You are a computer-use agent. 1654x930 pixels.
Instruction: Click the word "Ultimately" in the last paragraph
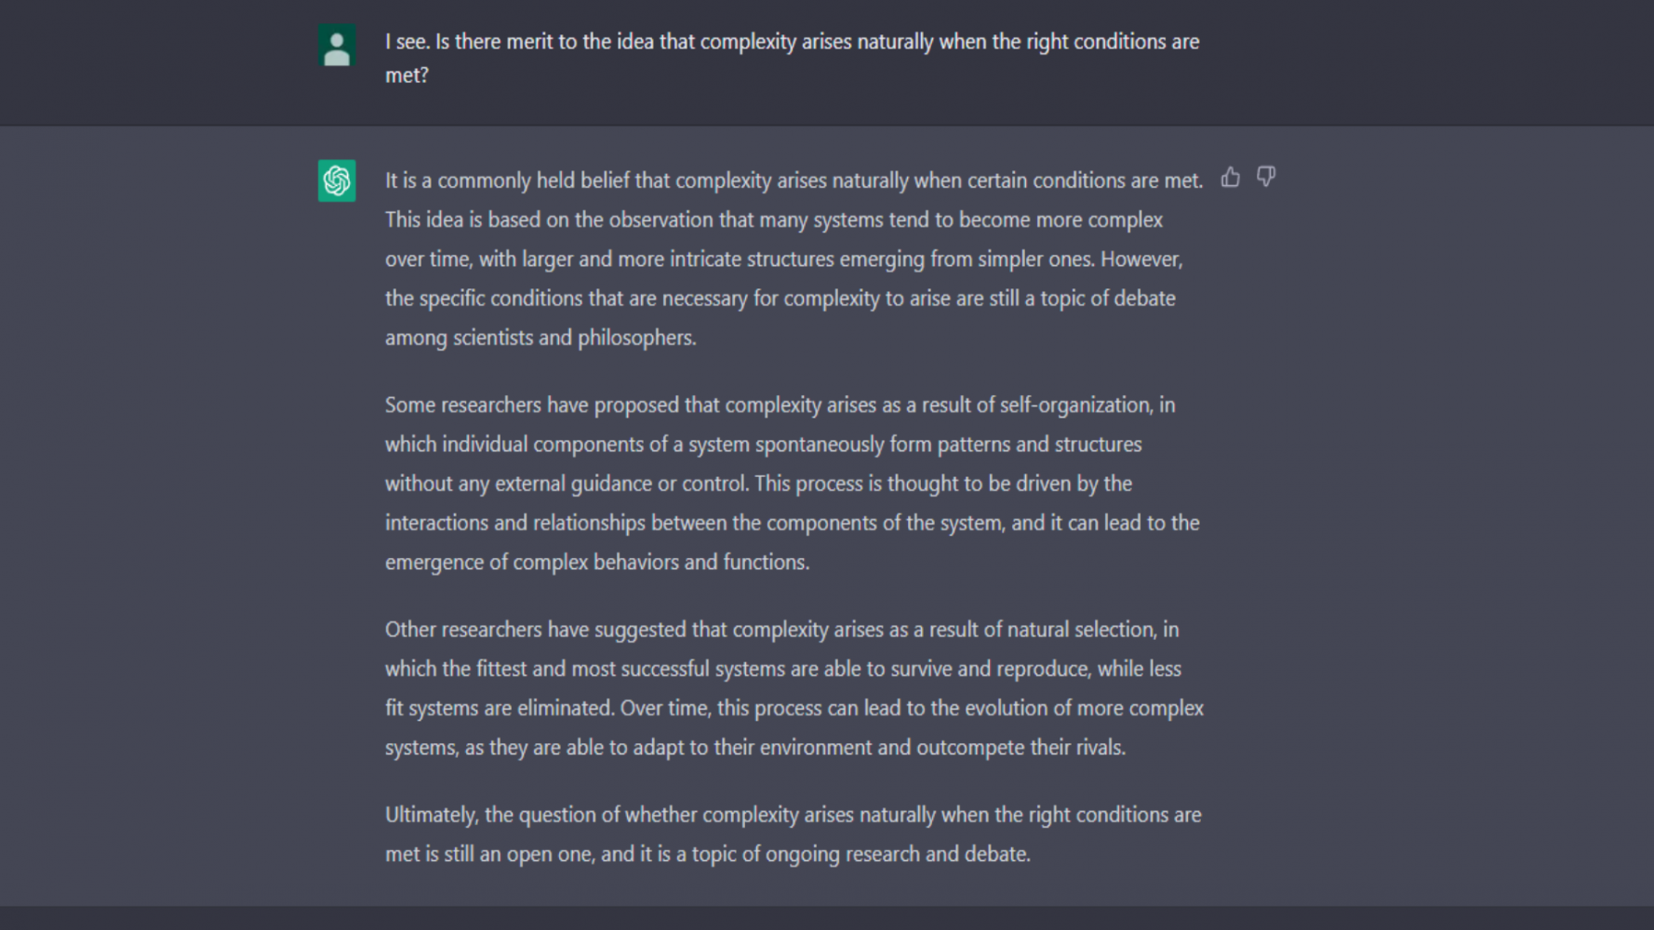click(x=431, y=816)
